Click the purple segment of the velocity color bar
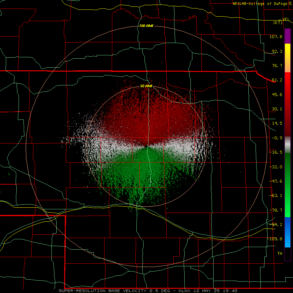 [x=287, y=36]
